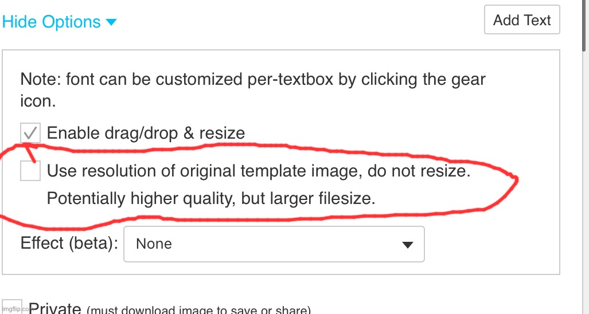Open the Effect (beta) dropdown

point(274,244)
